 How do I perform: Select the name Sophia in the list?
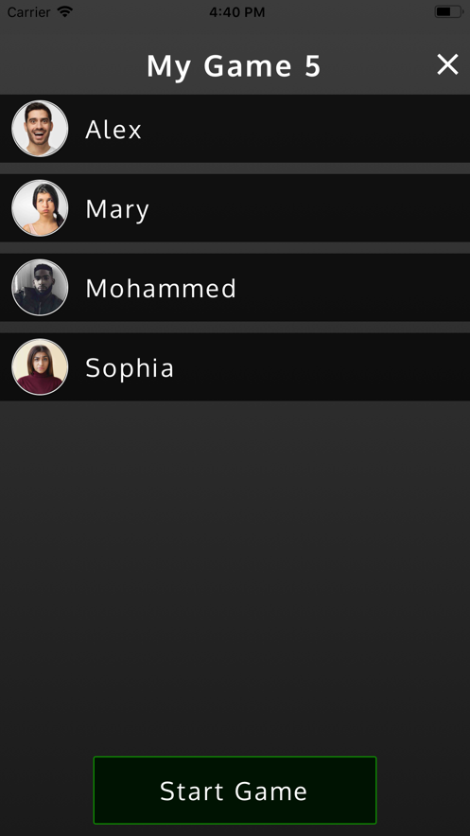point(130,368)
